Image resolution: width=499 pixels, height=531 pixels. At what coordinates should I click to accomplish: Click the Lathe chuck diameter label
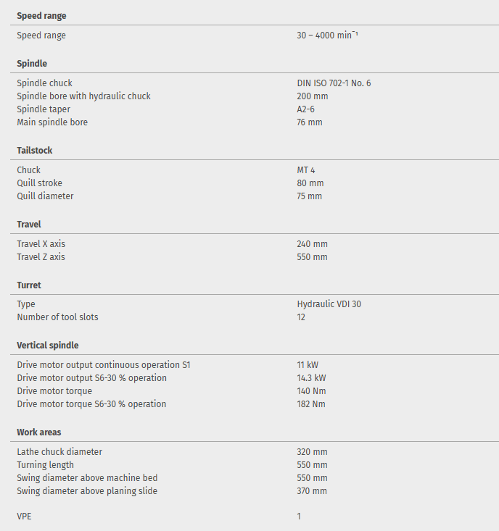pos(59,452)
